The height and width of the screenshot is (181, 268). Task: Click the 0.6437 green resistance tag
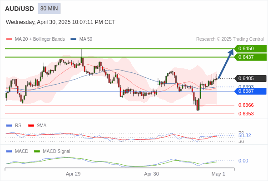tap(250, 57)
